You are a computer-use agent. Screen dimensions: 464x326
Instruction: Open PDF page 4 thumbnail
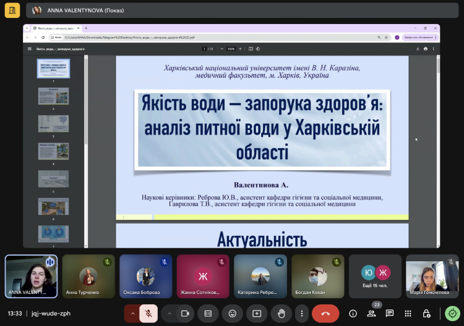54,151
